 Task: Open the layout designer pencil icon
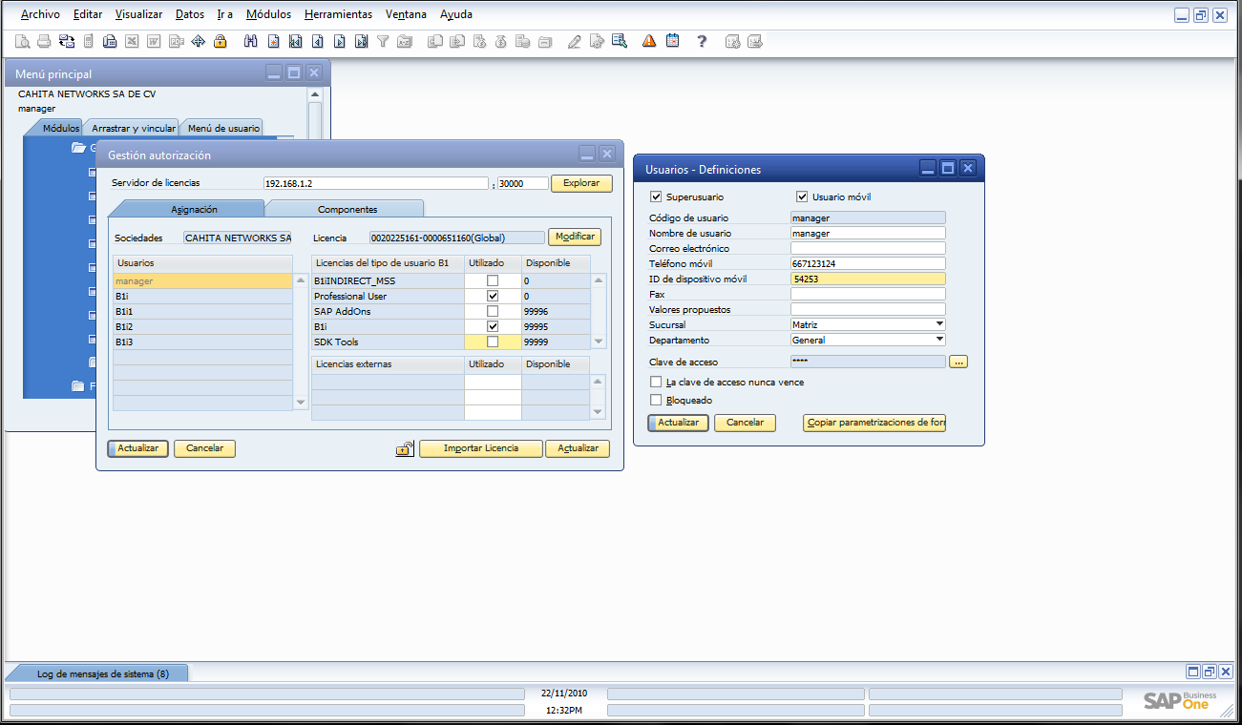click(x=574, y=41)
